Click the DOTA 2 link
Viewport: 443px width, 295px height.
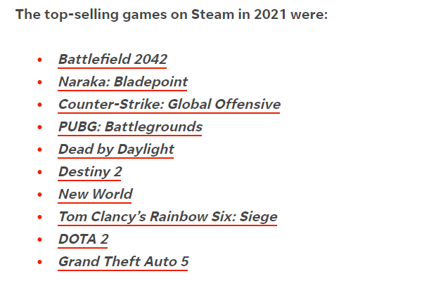point(83,239)
